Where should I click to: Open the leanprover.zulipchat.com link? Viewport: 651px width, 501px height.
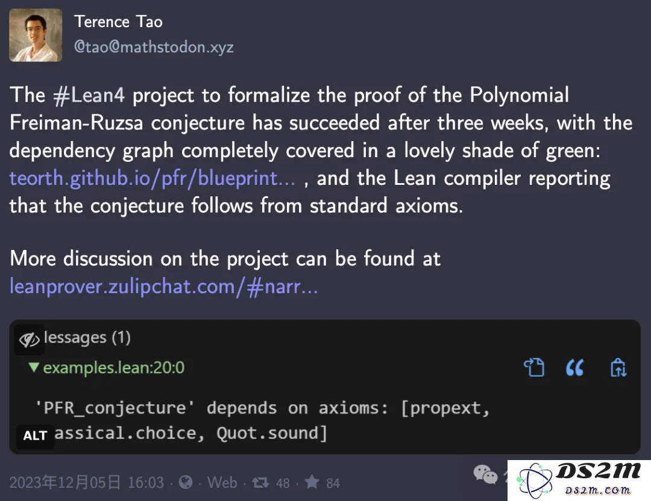164,287
